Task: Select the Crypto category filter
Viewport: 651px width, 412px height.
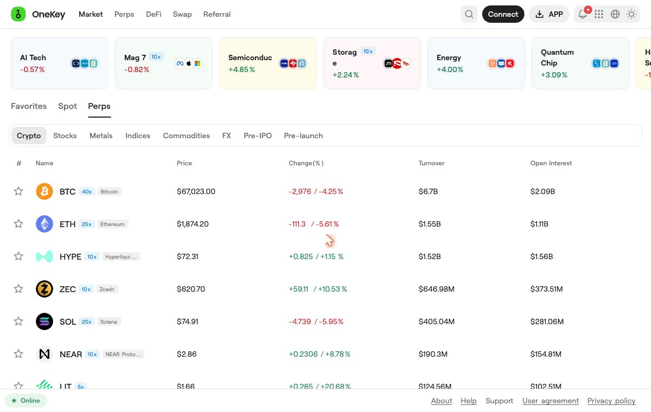Action: click(29, 136)
